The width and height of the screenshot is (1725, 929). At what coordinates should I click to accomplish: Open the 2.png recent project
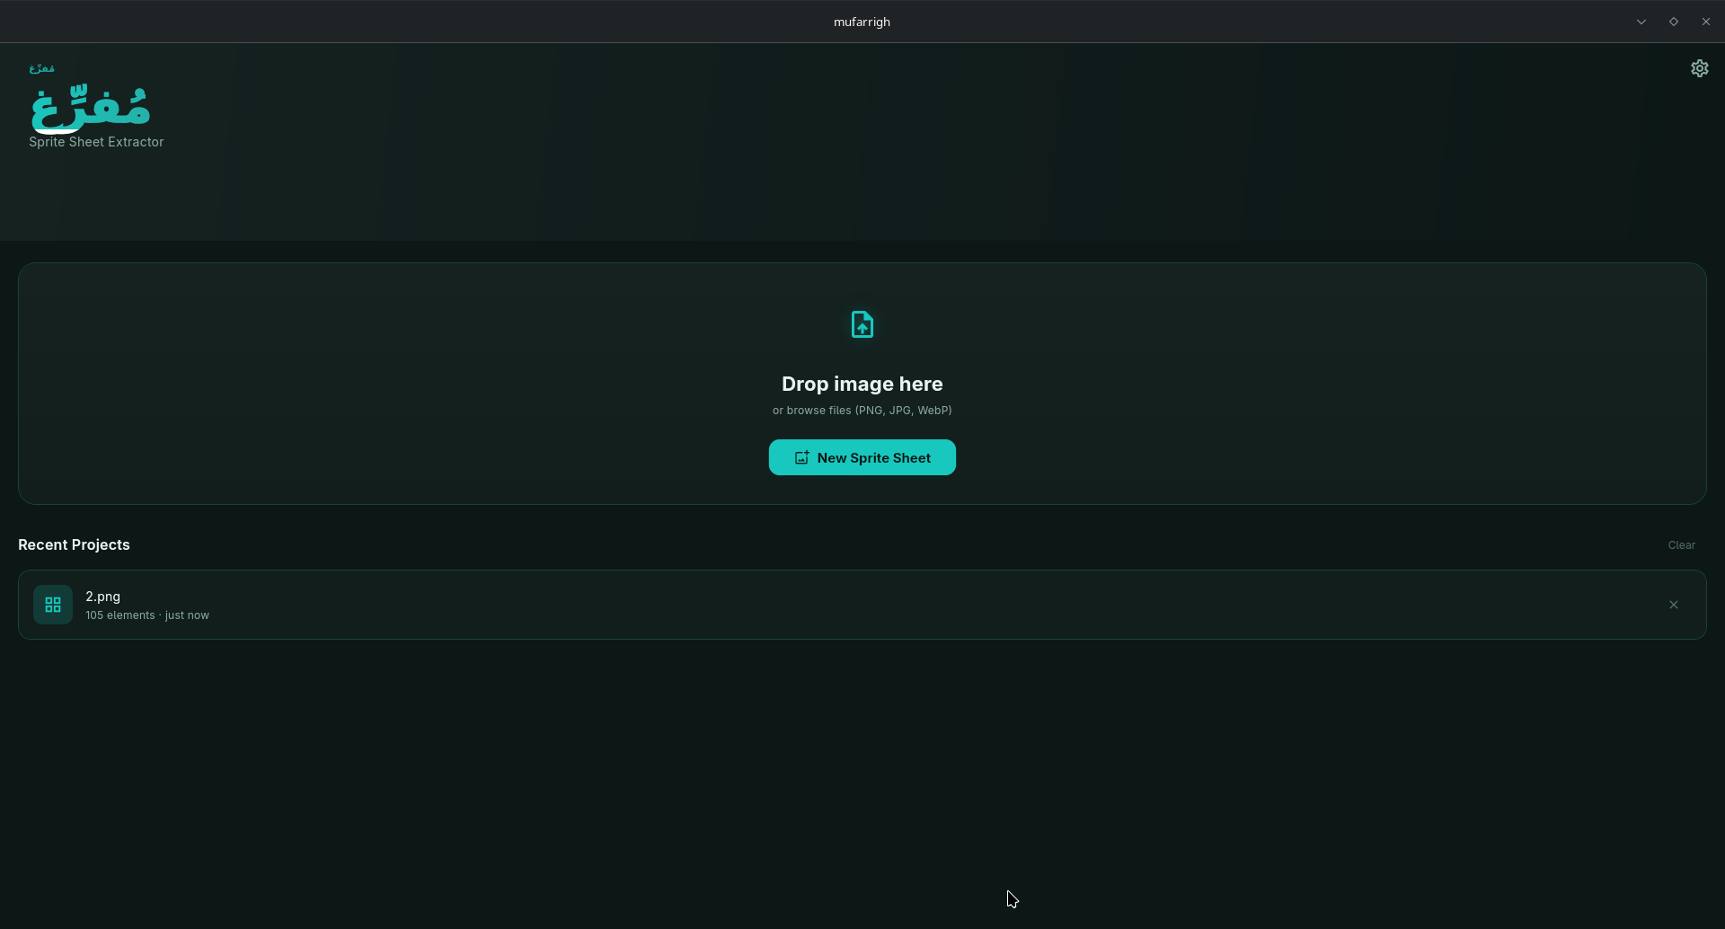tap(862, 605)
